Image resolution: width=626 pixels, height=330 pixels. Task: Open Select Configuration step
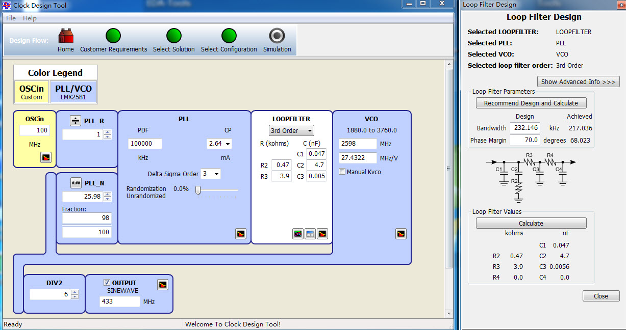pyautogui.click(x=229, y=40)
